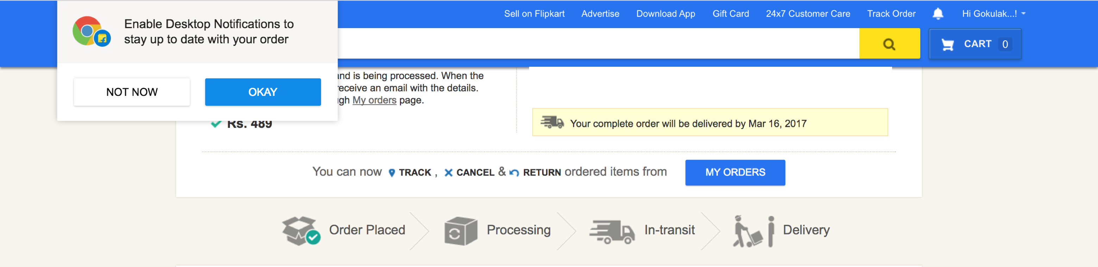
Task: Follow the My orders hyperlink in text
Action: [x=374, y=100]
